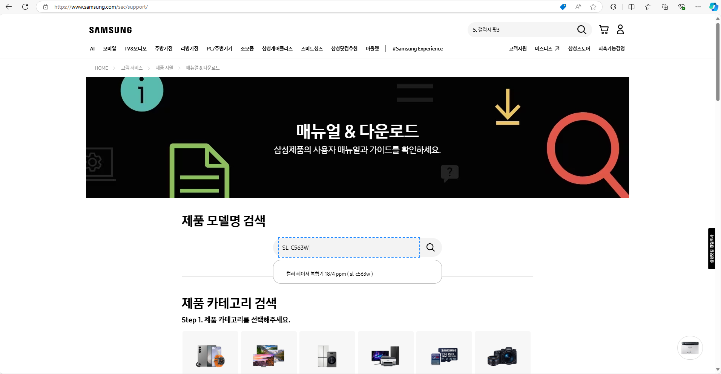The height and width of the screenshot is (374, 721).
Task: Open the 고객지원 link
Action: tap(518, 49)
